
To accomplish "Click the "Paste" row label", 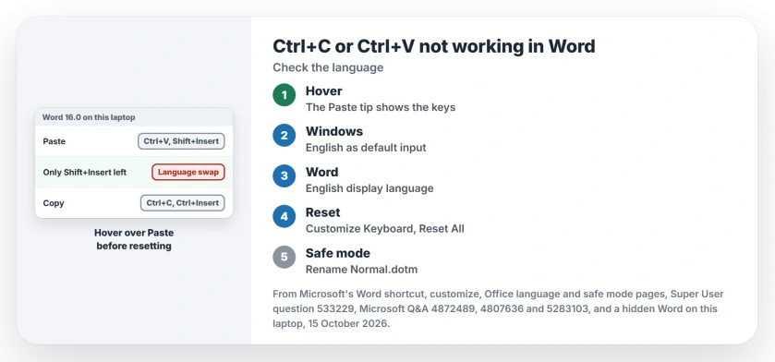I will [x=54, y=141].
